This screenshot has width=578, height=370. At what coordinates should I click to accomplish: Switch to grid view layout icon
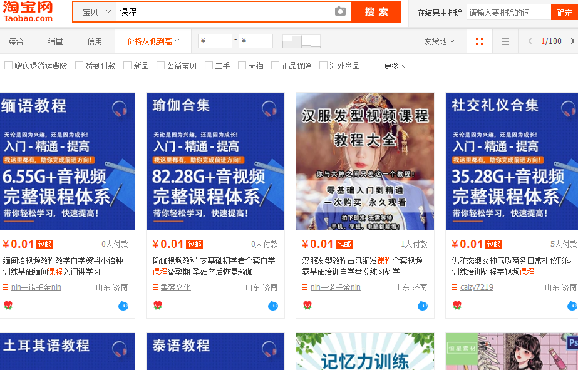480,41
